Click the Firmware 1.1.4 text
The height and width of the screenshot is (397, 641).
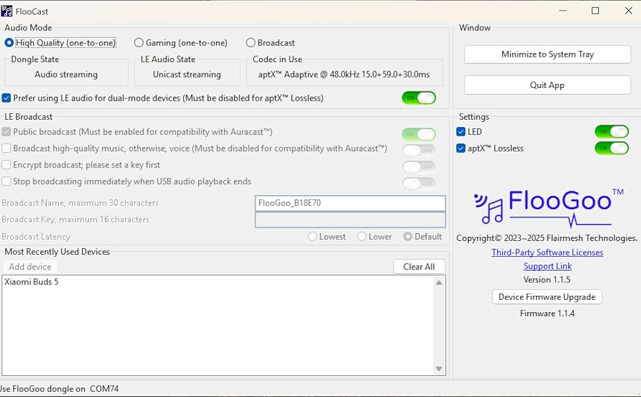tap(547, 314)
